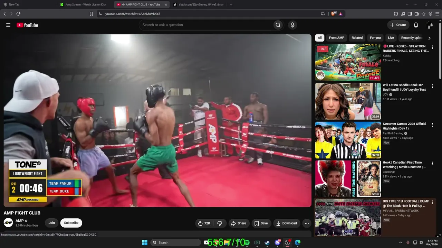Open the AMP channel name link

[20, 221]
